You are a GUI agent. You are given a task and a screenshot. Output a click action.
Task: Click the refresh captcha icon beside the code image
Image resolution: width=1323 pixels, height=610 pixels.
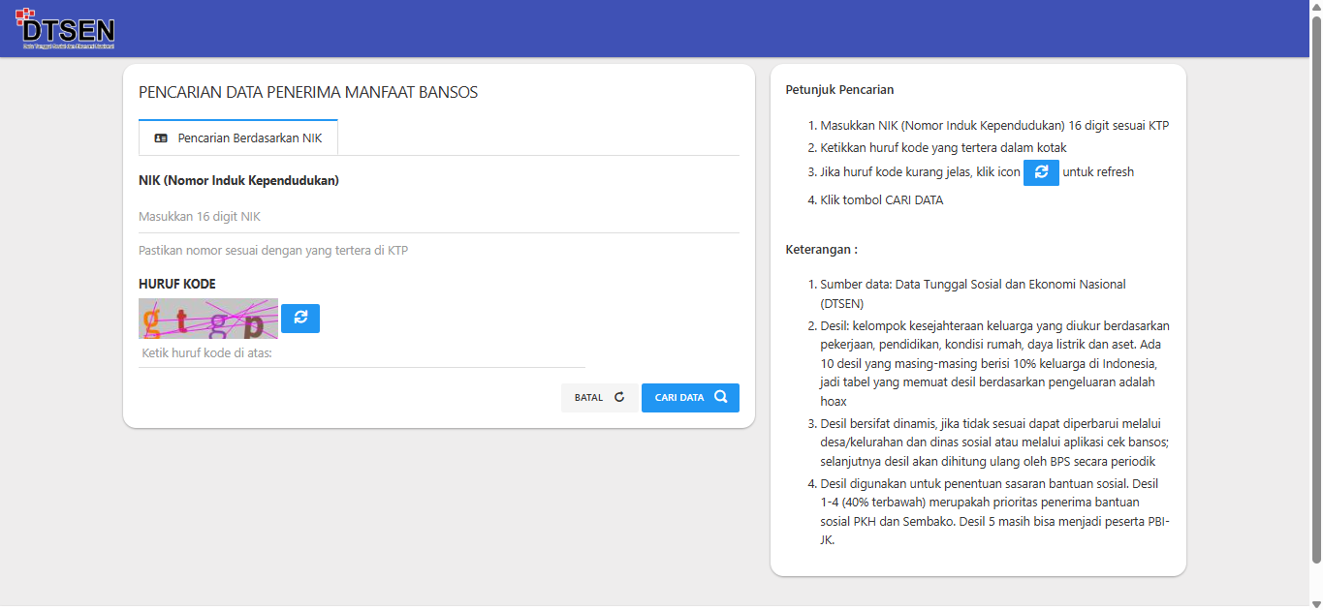click(x=300, y=318)
